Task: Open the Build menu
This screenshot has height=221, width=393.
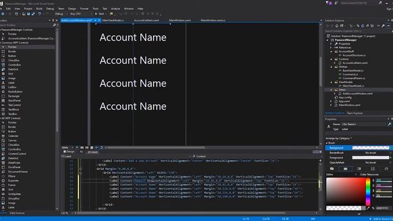Action: (39, 9)
